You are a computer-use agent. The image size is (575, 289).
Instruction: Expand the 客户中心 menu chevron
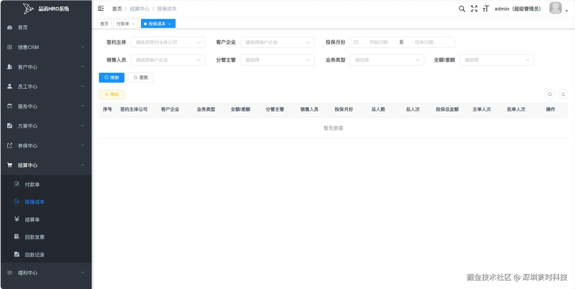click(83, 67)
